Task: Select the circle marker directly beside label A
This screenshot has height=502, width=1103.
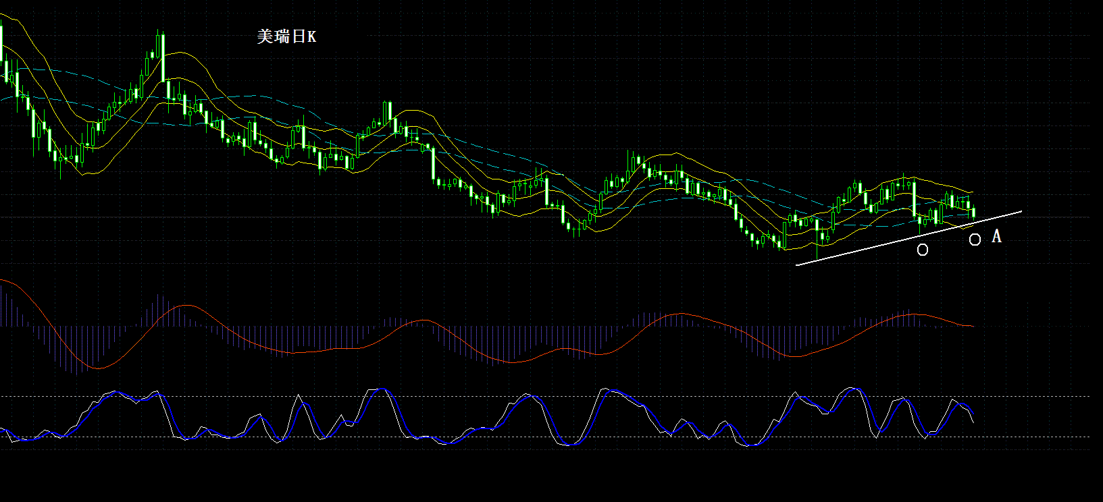Action: (975, 240)
